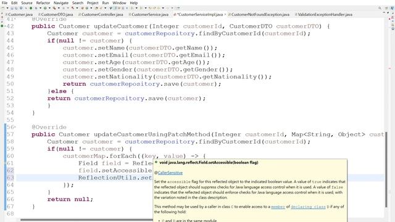Close the CustomerServiceImpl.java tab
The image size is (395, 222).
[x=225, y=14]
